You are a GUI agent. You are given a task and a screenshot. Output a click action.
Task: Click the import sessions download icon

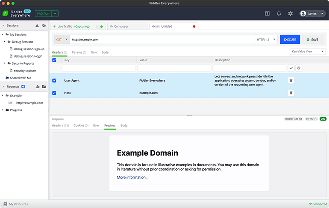pos(37,26)
